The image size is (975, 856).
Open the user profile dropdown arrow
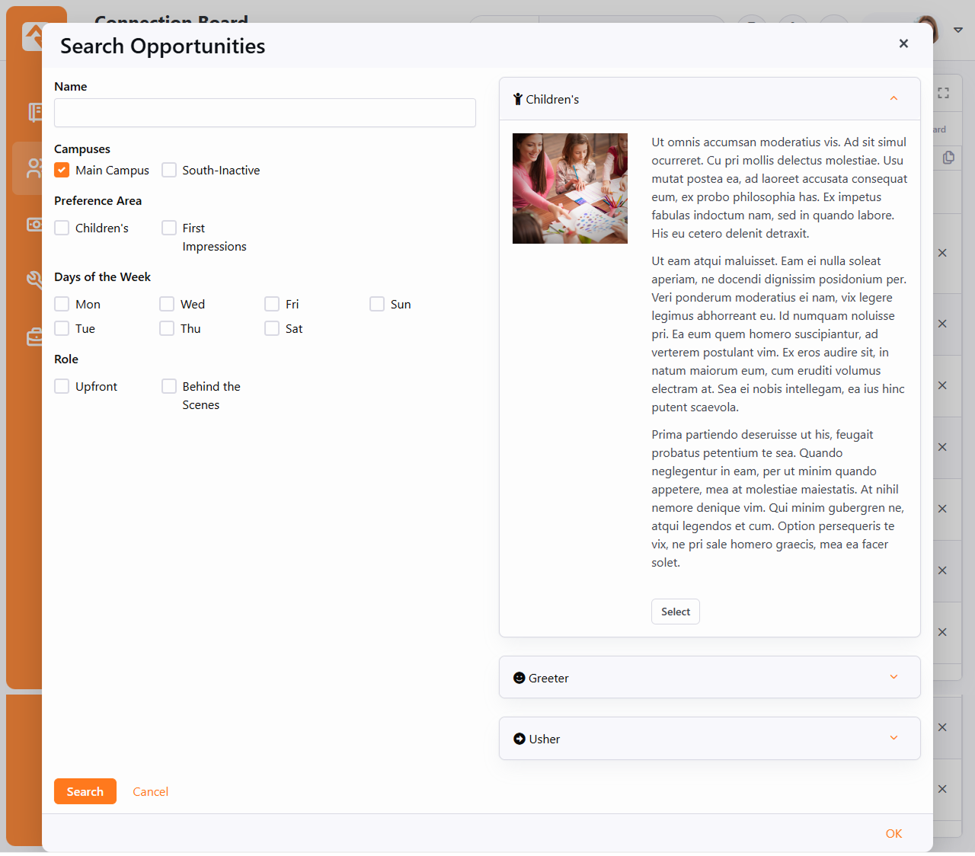[x=958, y=30]
